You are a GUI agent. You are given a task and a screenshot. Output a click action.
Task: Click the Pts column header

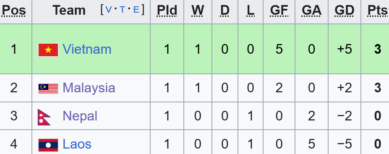point(378,10)
